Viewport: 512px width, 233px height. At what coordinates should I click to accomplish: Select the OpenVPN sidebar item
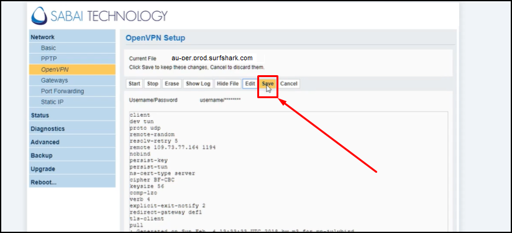(x=72, y=70)
